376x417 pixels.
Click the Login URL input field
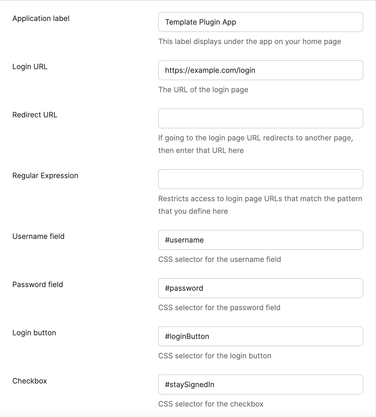click(x=260, y=70)
